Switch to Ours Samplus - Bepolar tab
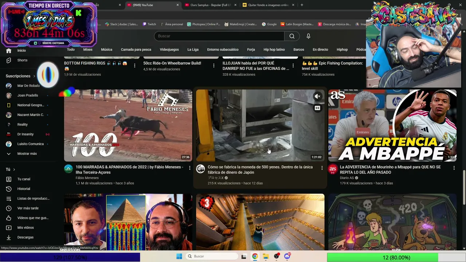Viewport: 466px width, 262px height. tap(210, 5)
